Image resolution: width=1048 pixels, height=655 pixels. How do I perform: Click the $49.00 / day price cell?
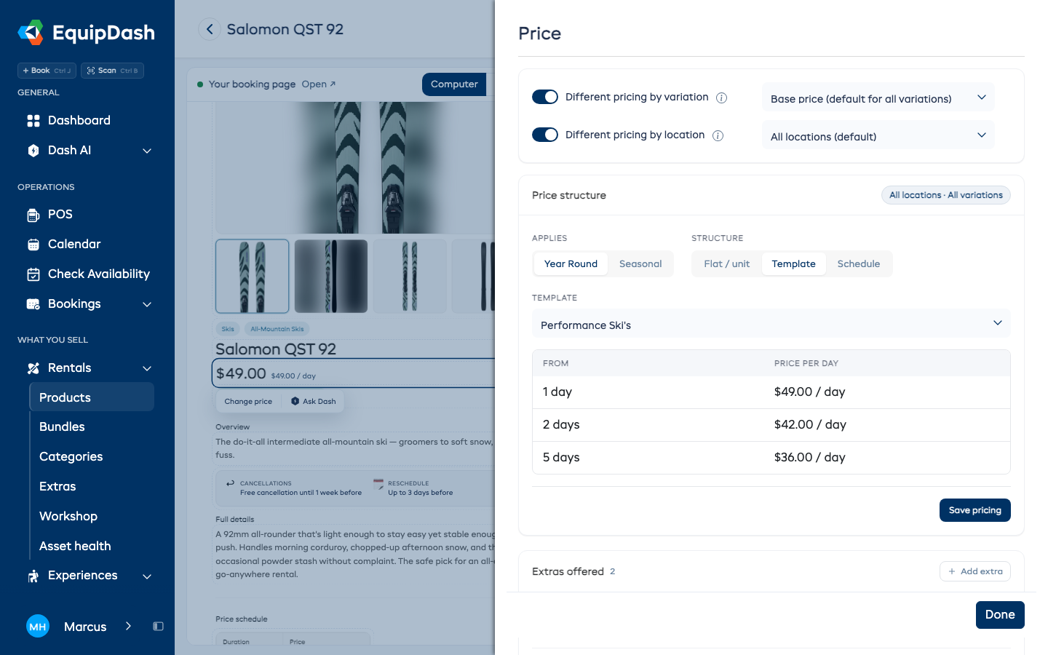[x=809, y=392]
